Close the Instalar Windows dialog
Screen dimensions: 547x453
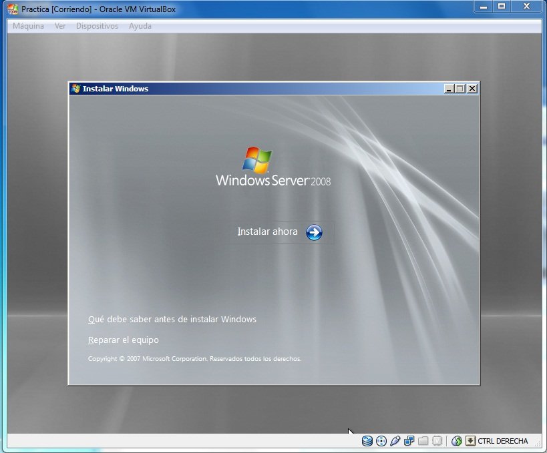(472, 89)
